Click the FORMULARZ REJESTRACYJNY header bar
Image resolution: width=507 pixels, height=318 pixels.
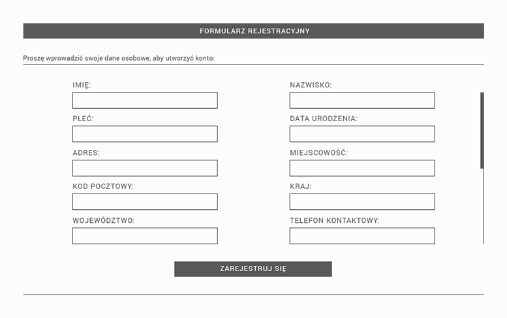pyautogui.click(x=253, y=31)
